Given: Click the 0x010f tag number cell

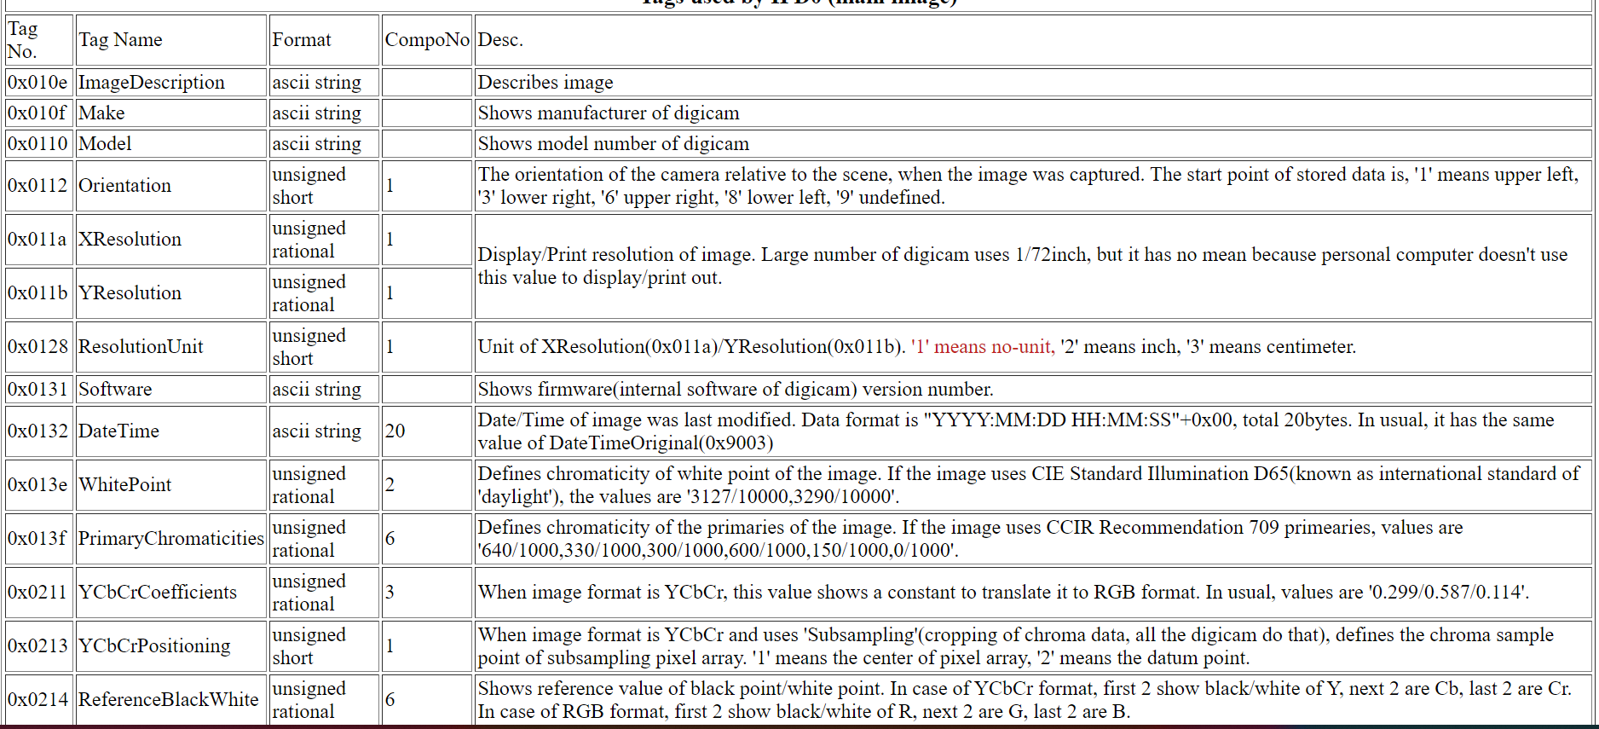Looking at the screenshot, I should (x=39, y=113).
